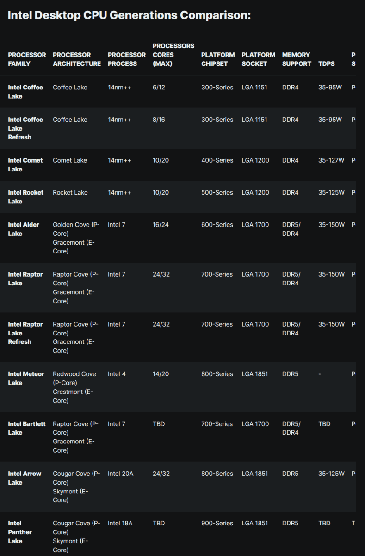Screen dimensions: 365x556
Task: Select the Memory Support column header
Action: (297, 59)
